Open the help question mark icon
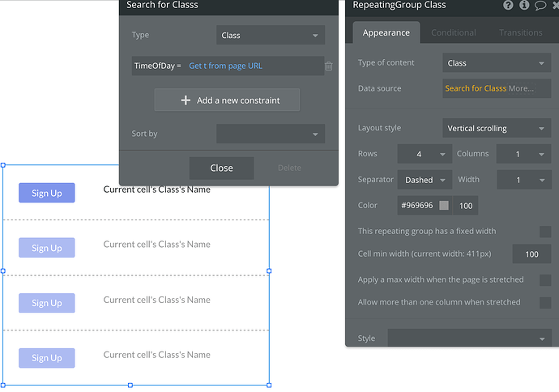Viewport: 559px width, 392px height. coord(508,5)
